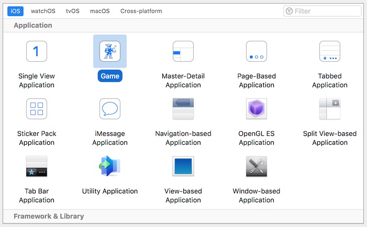Click the highlighted 'Game' label
Viewport: 367px width, 227px height.
pos(110,76)
